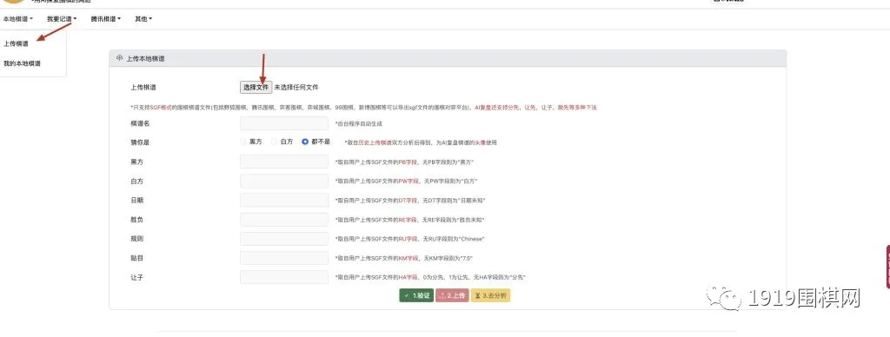Click the red 2.上传 button
890x337 pixels.
tap(452, 295)
